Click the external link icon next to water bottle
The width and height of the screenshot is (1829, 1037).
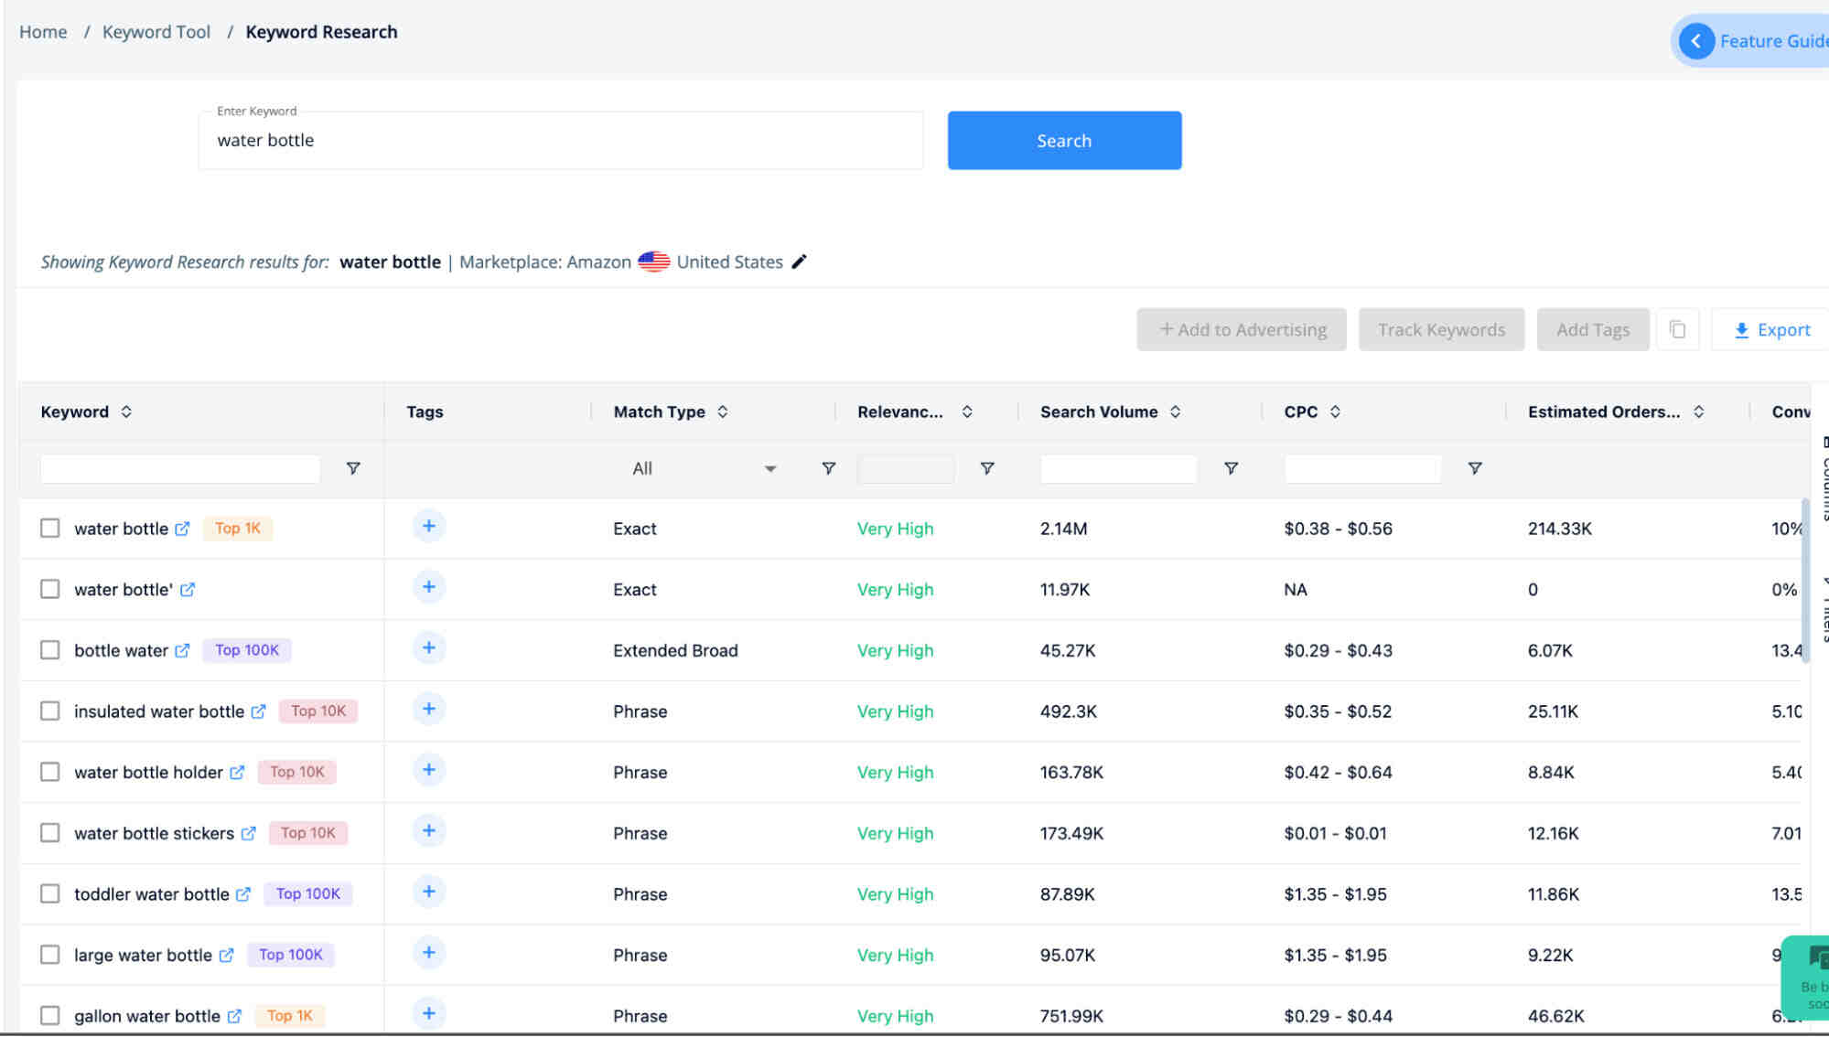[x=185, y=528]
